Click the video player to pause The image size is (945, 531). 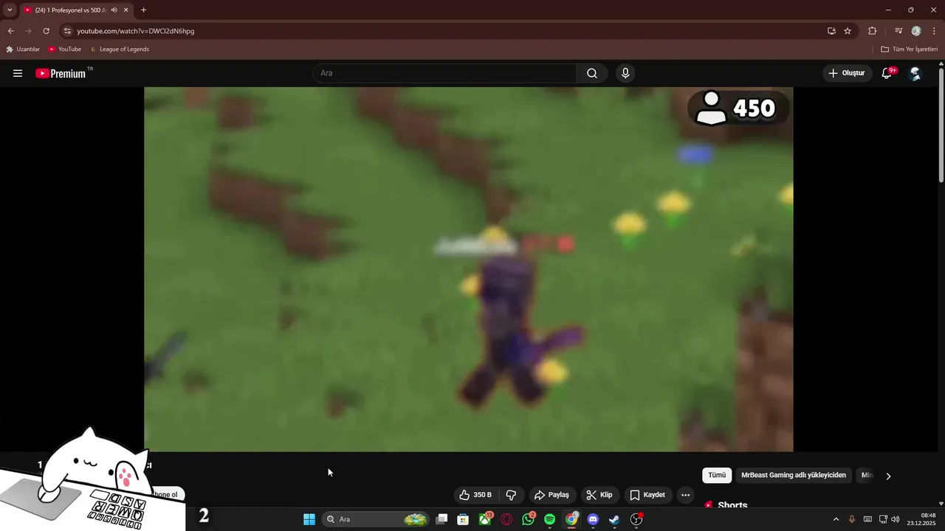469,269
